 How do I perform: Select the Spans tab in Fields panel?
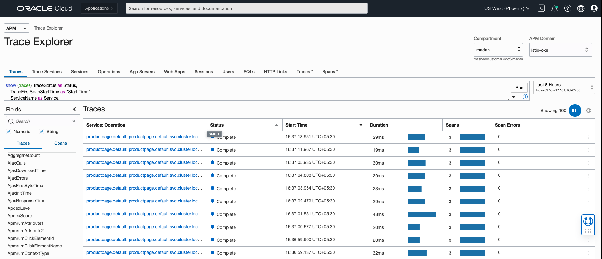(x=60, y=143)
